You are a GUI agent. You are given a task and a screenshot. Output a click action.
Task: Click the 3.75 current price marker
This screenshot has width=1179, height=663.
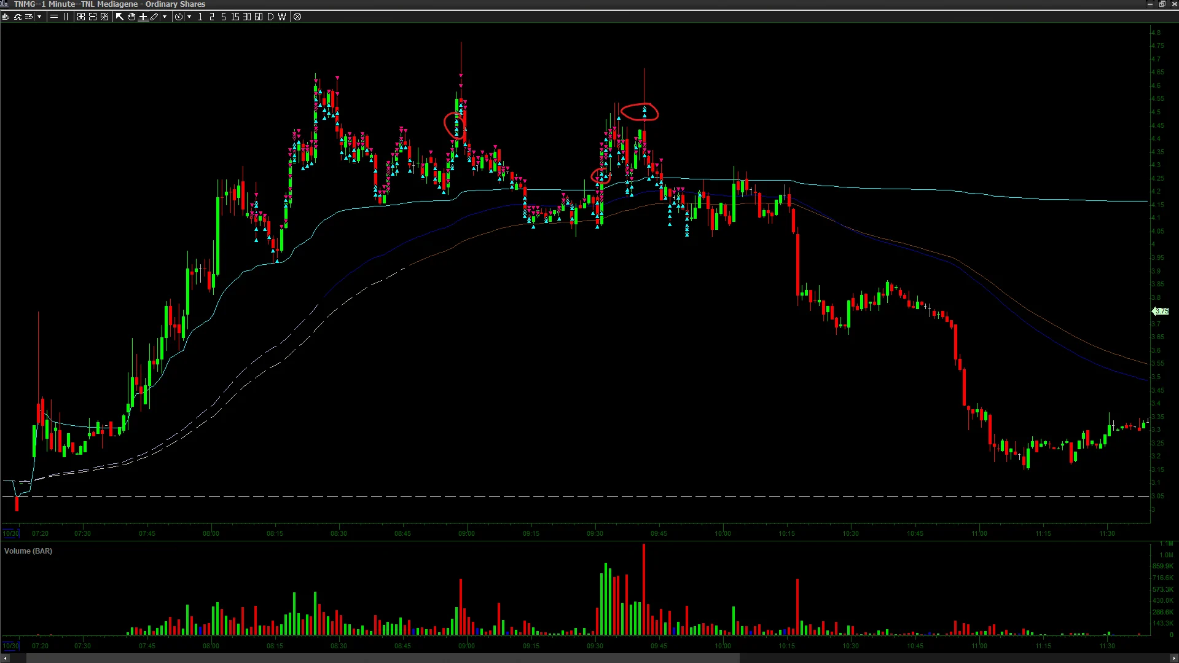tap(1161, 312)
